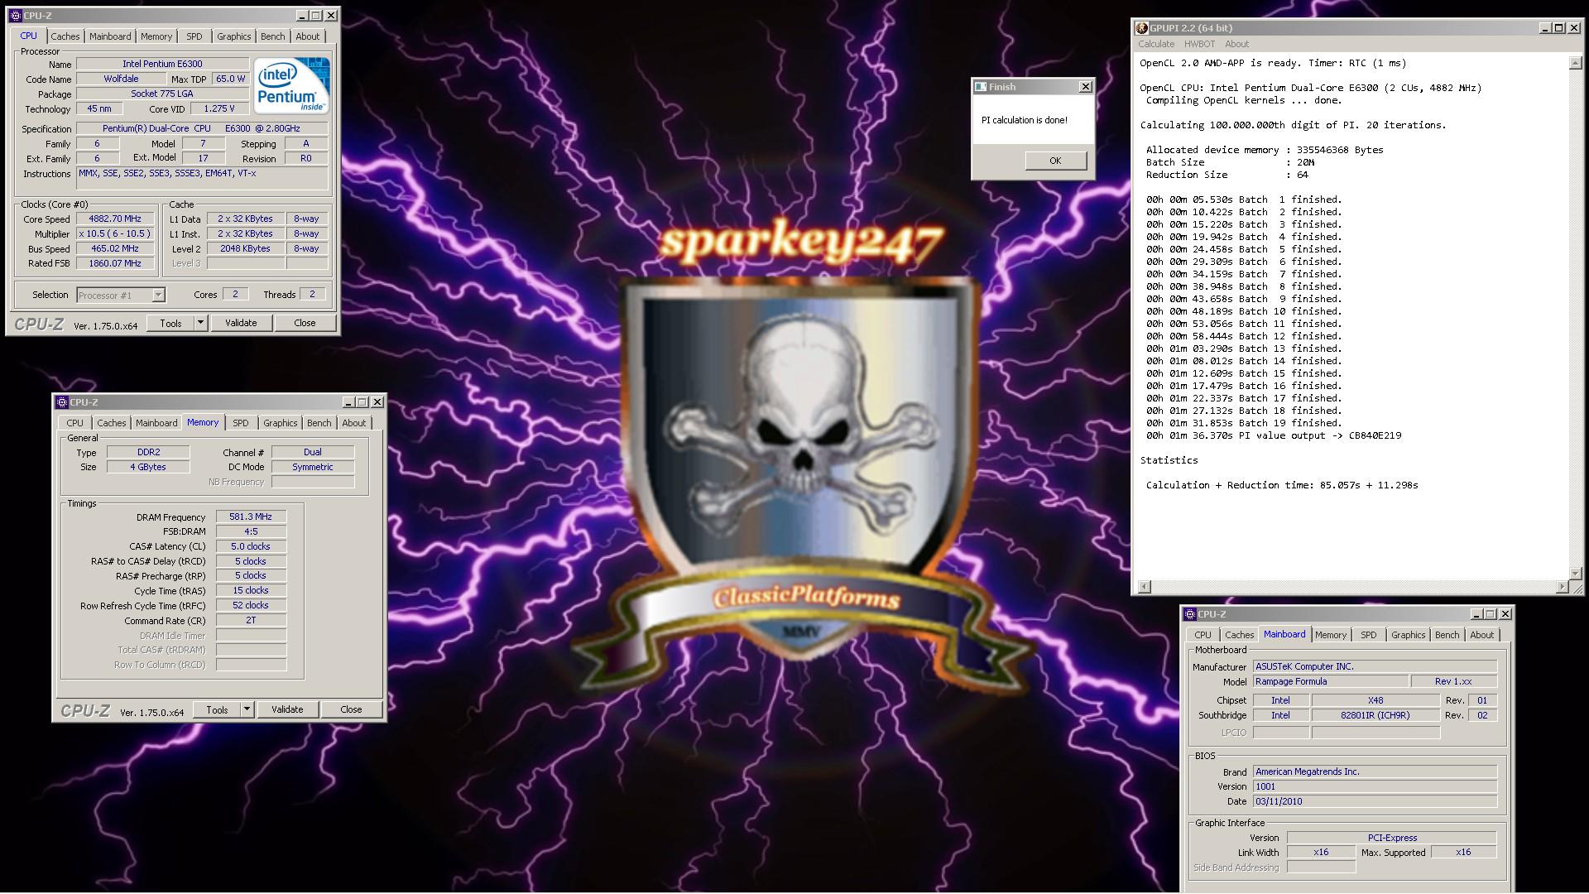Viewport: 1589px width, 894px height.
Task: Click Tools button in the CPU-Z CPU window
Action: pyautogui.click(x=171, y=324)
